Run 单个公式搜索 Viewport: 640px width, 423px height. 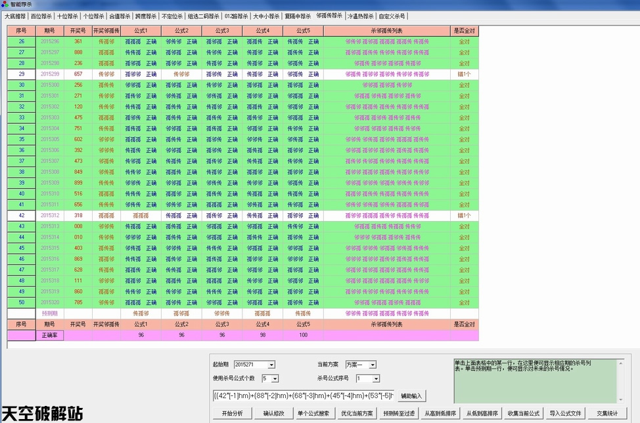[313, 414]
